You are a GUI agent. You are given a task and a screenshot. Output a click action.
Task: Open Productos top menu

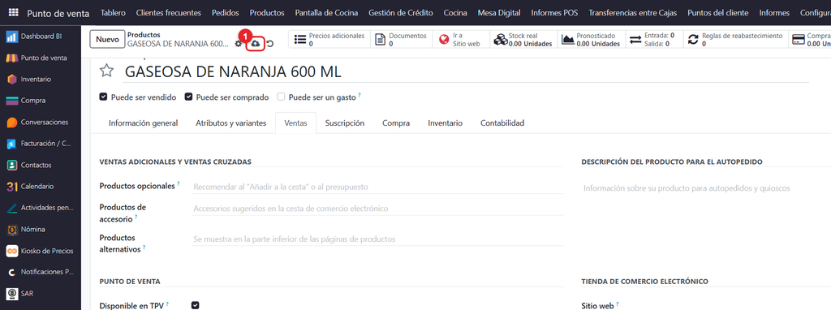click(267, 13)
